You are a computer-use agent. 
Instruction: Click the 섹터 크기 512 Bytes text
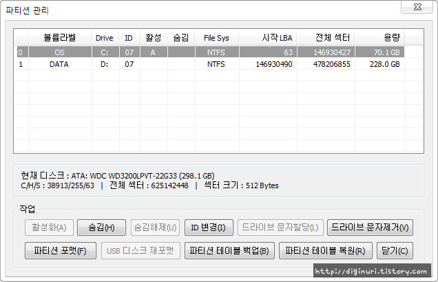click(241, 185)
